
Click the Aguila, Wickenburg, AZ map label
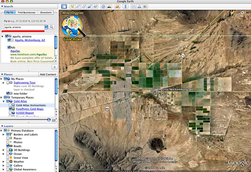pos(176,90)
